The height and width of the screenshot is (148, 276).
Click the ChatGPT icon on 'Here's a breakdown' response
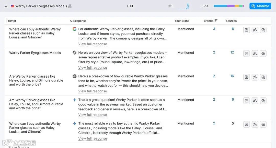[74, 76]
